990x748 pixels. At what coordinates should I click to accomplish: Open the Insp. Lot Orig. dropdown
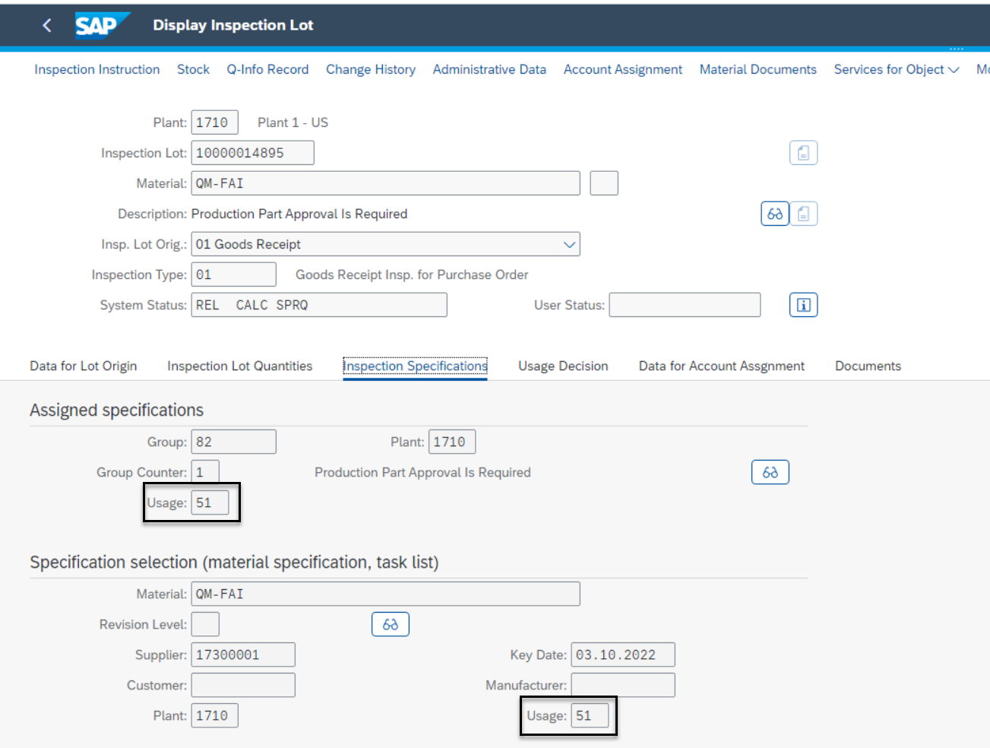(x=569, y=243)
